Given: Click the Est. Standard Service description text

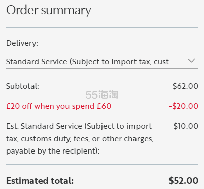Looking at the screenshot, I should (x=80, y=138).
